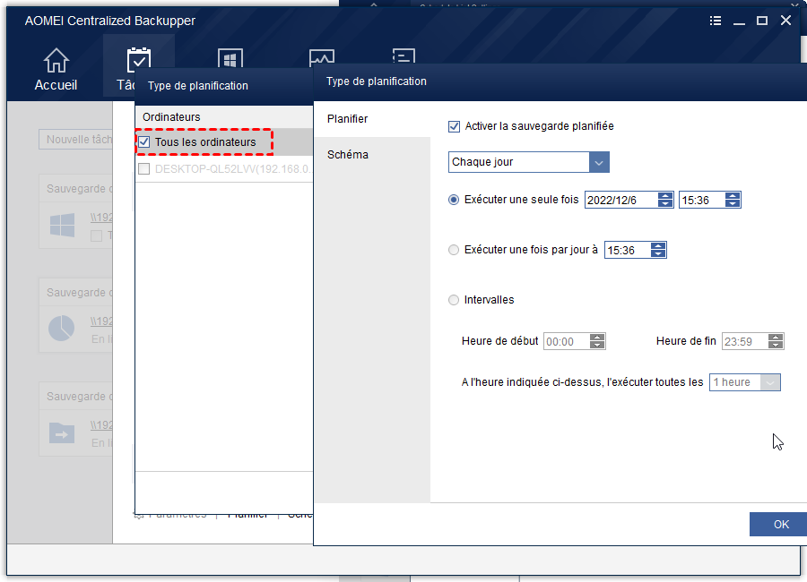Click spinner of run-once 15:36 time field
The height and width of the screenshot is (582, 807).
(x=733, y=200)
